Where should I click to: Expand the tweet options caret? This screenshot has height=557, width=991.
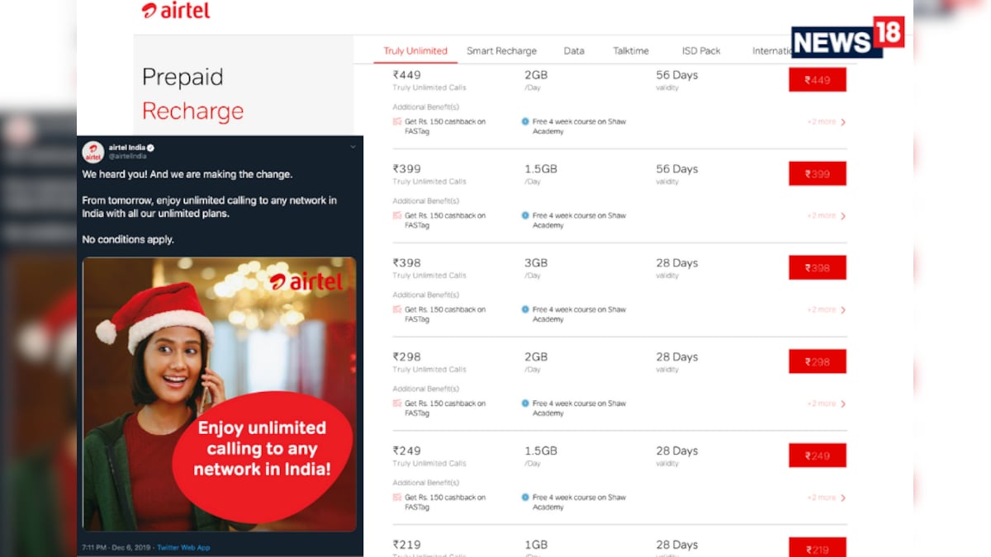353,146
